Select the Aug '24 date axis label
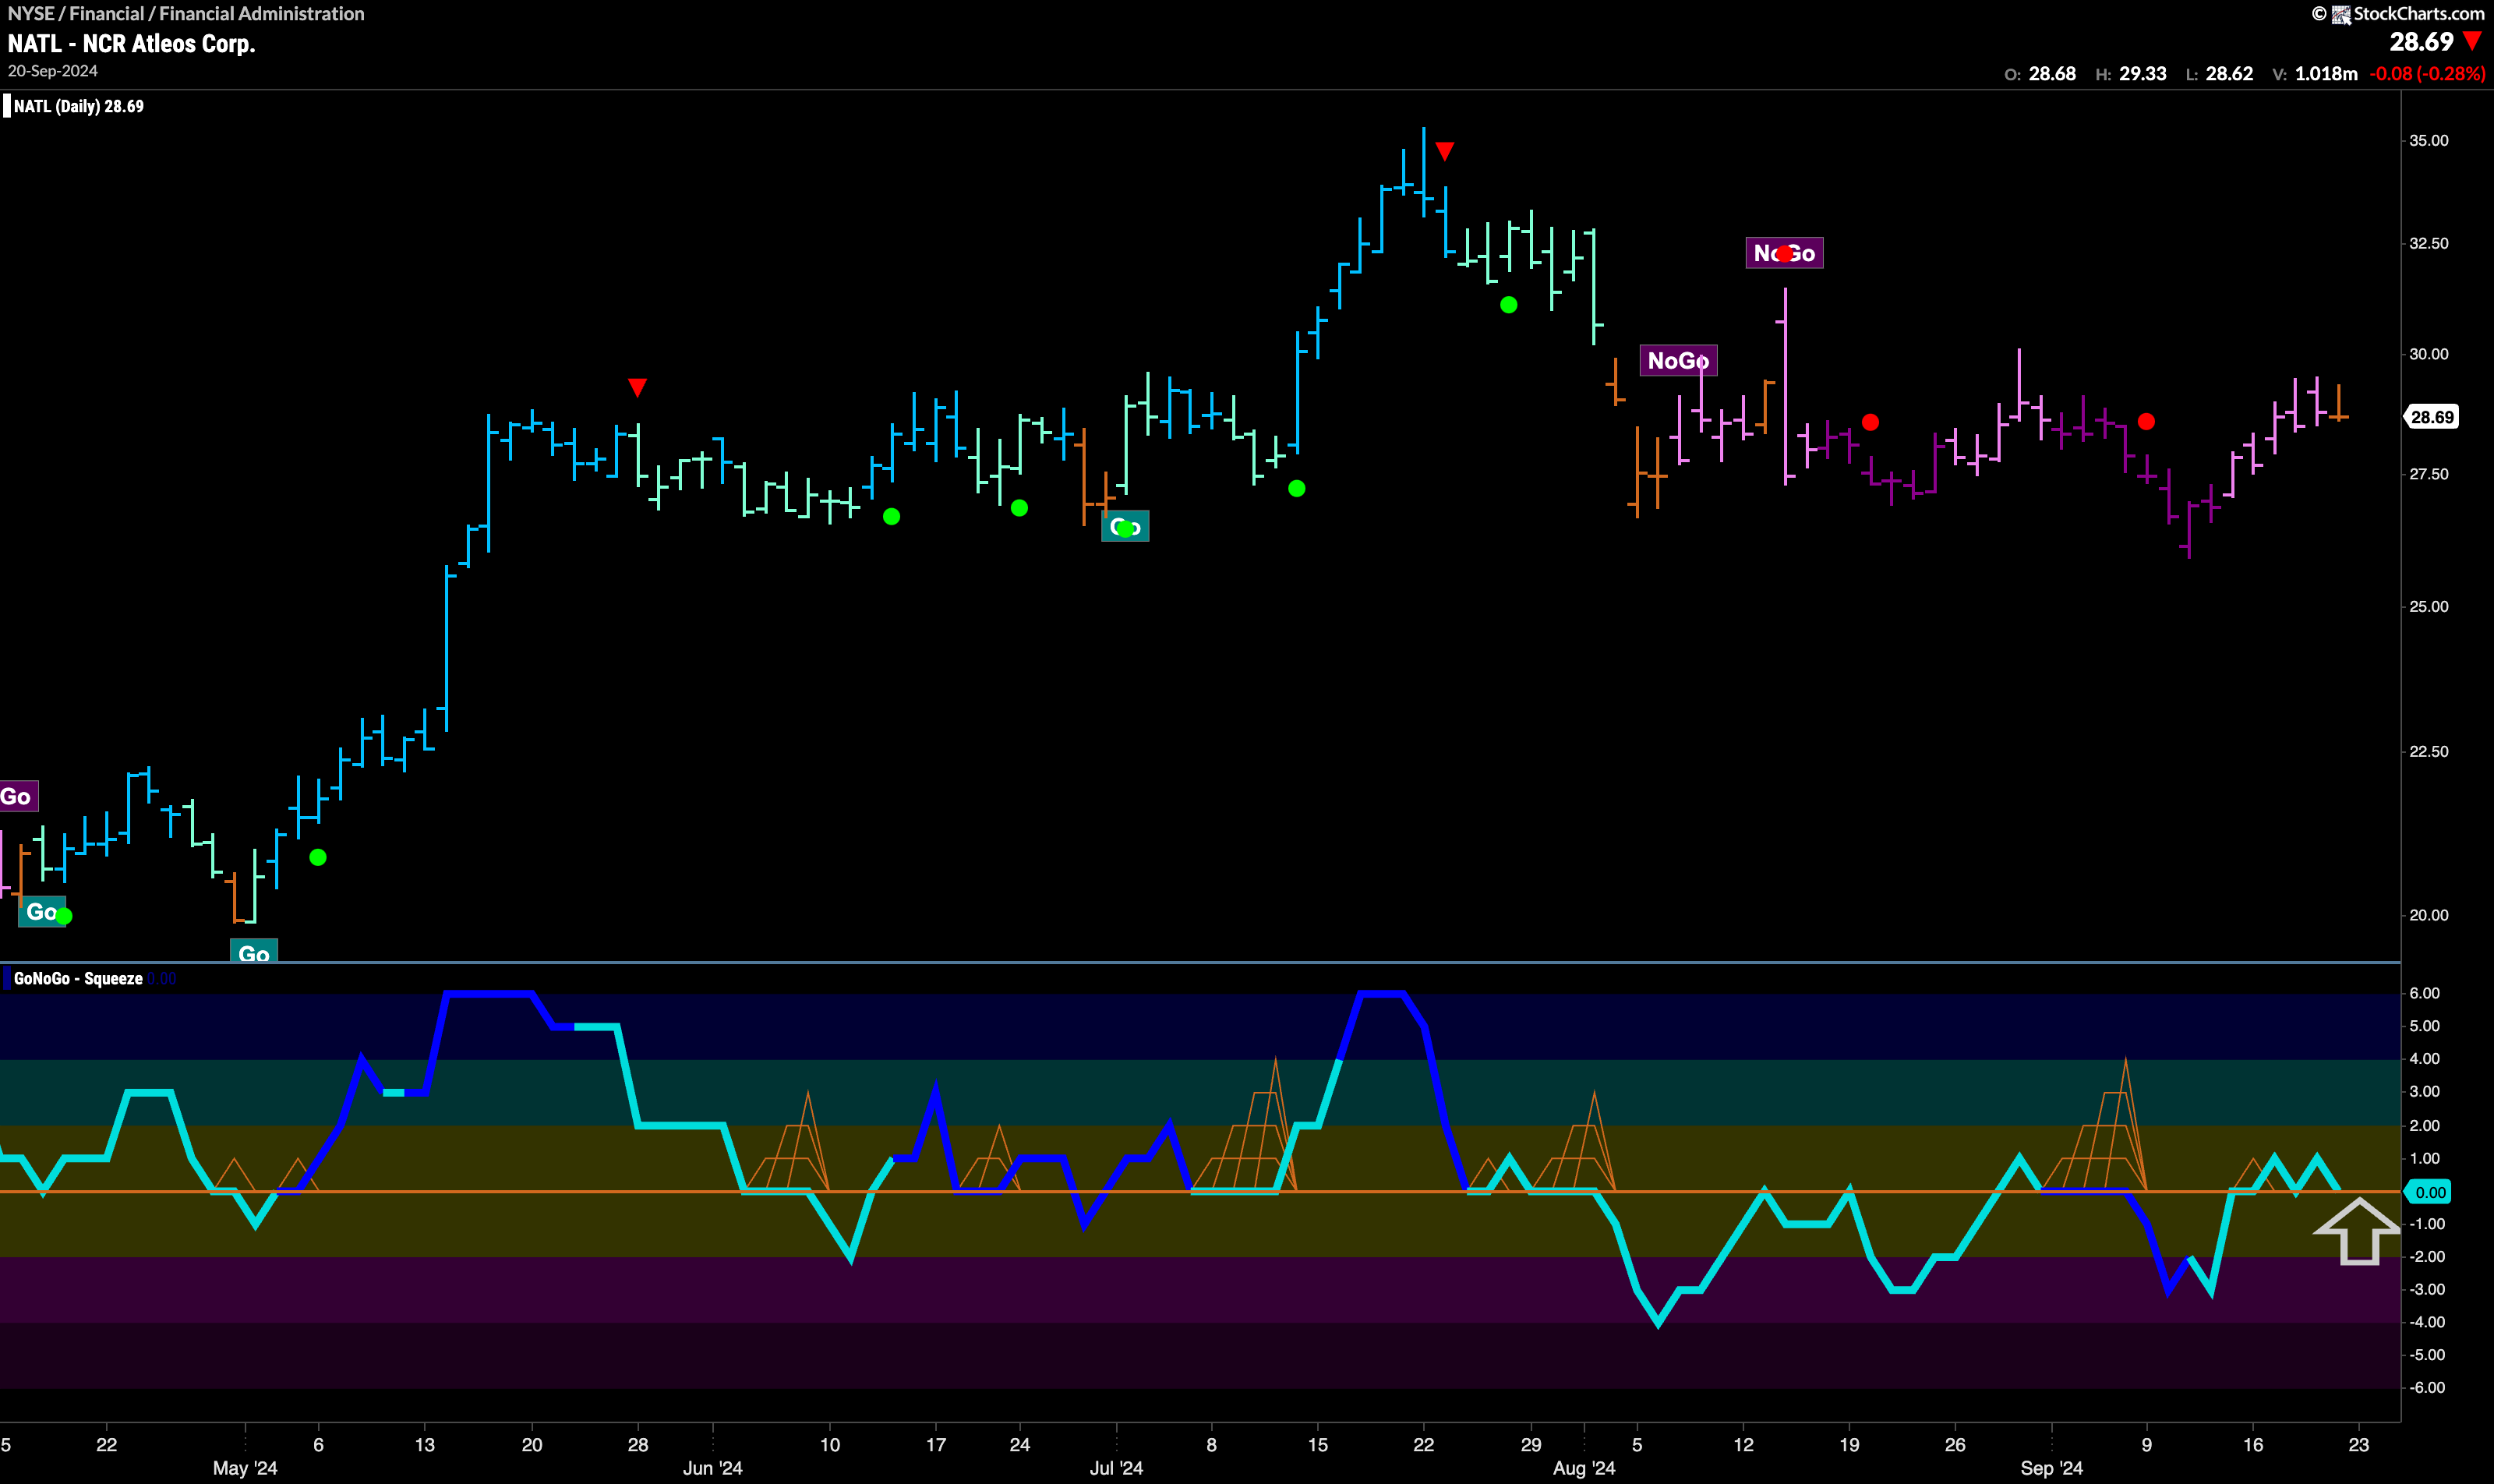This screenshot has height=1484, width=2494. pyautogui.click(x=1584, y=1468)
